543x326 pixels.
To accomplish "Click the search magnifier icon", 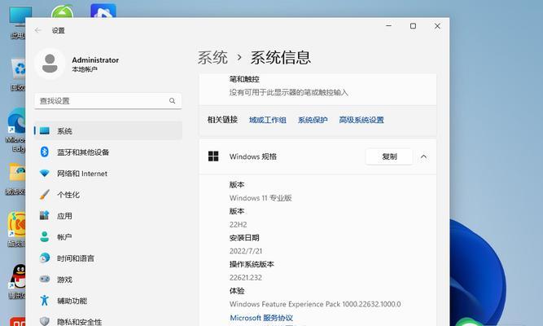I will pos(172,101).
